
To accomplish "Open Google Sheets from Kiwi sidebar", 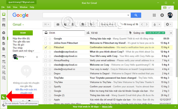I will (x=4, y=43).
